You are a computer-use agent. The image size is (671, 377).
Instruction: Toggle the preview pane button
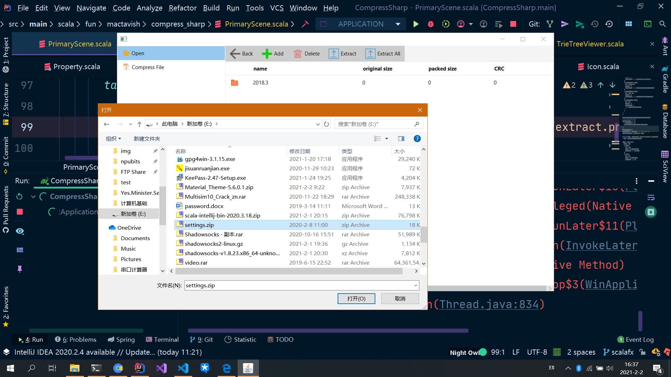point(401,139)
